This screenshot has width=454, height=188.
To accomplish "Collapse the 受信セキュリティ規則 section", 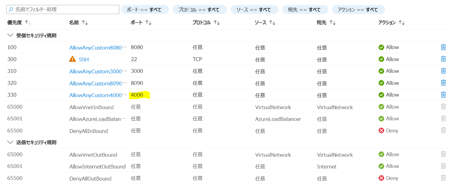I will pyautogui.click(x=10, y=36).
